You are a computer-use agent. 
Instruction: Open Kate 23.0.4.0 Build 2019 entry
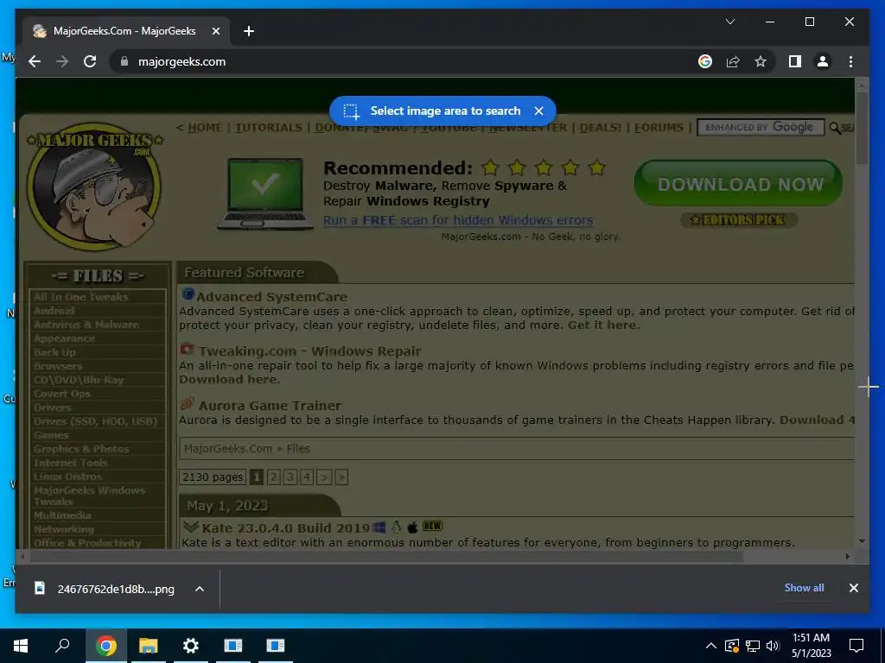click(285, 527)
